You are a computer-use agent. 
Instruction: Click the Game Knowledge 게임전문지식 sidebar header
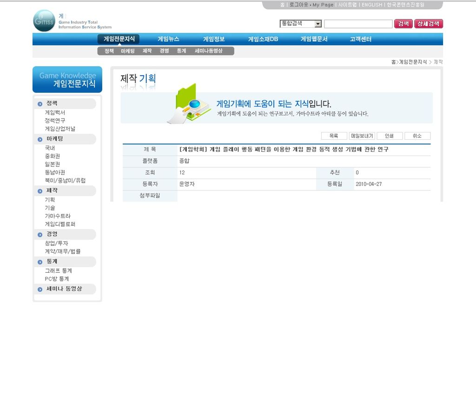click(x=67, y=79)
